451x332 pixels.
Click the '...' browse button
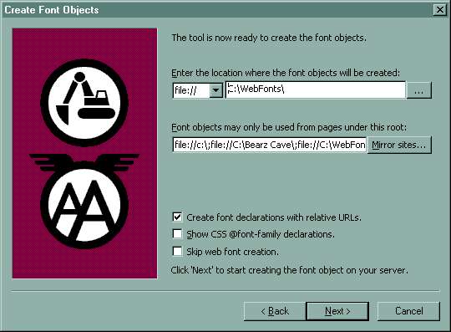point(418,90)
